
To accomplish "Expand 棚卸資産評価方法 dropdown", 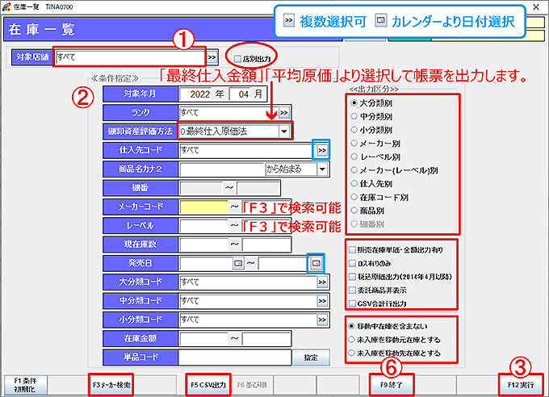I will click(x=284, y=132).
